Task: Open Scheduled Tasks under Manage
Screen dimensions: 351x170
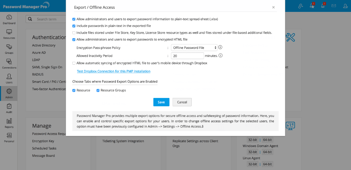Action: coord(44,148)
